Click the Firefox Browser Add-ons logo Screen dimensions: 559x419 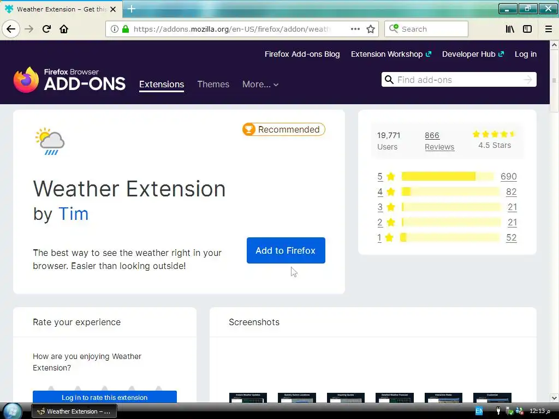[x=69, y=80]
